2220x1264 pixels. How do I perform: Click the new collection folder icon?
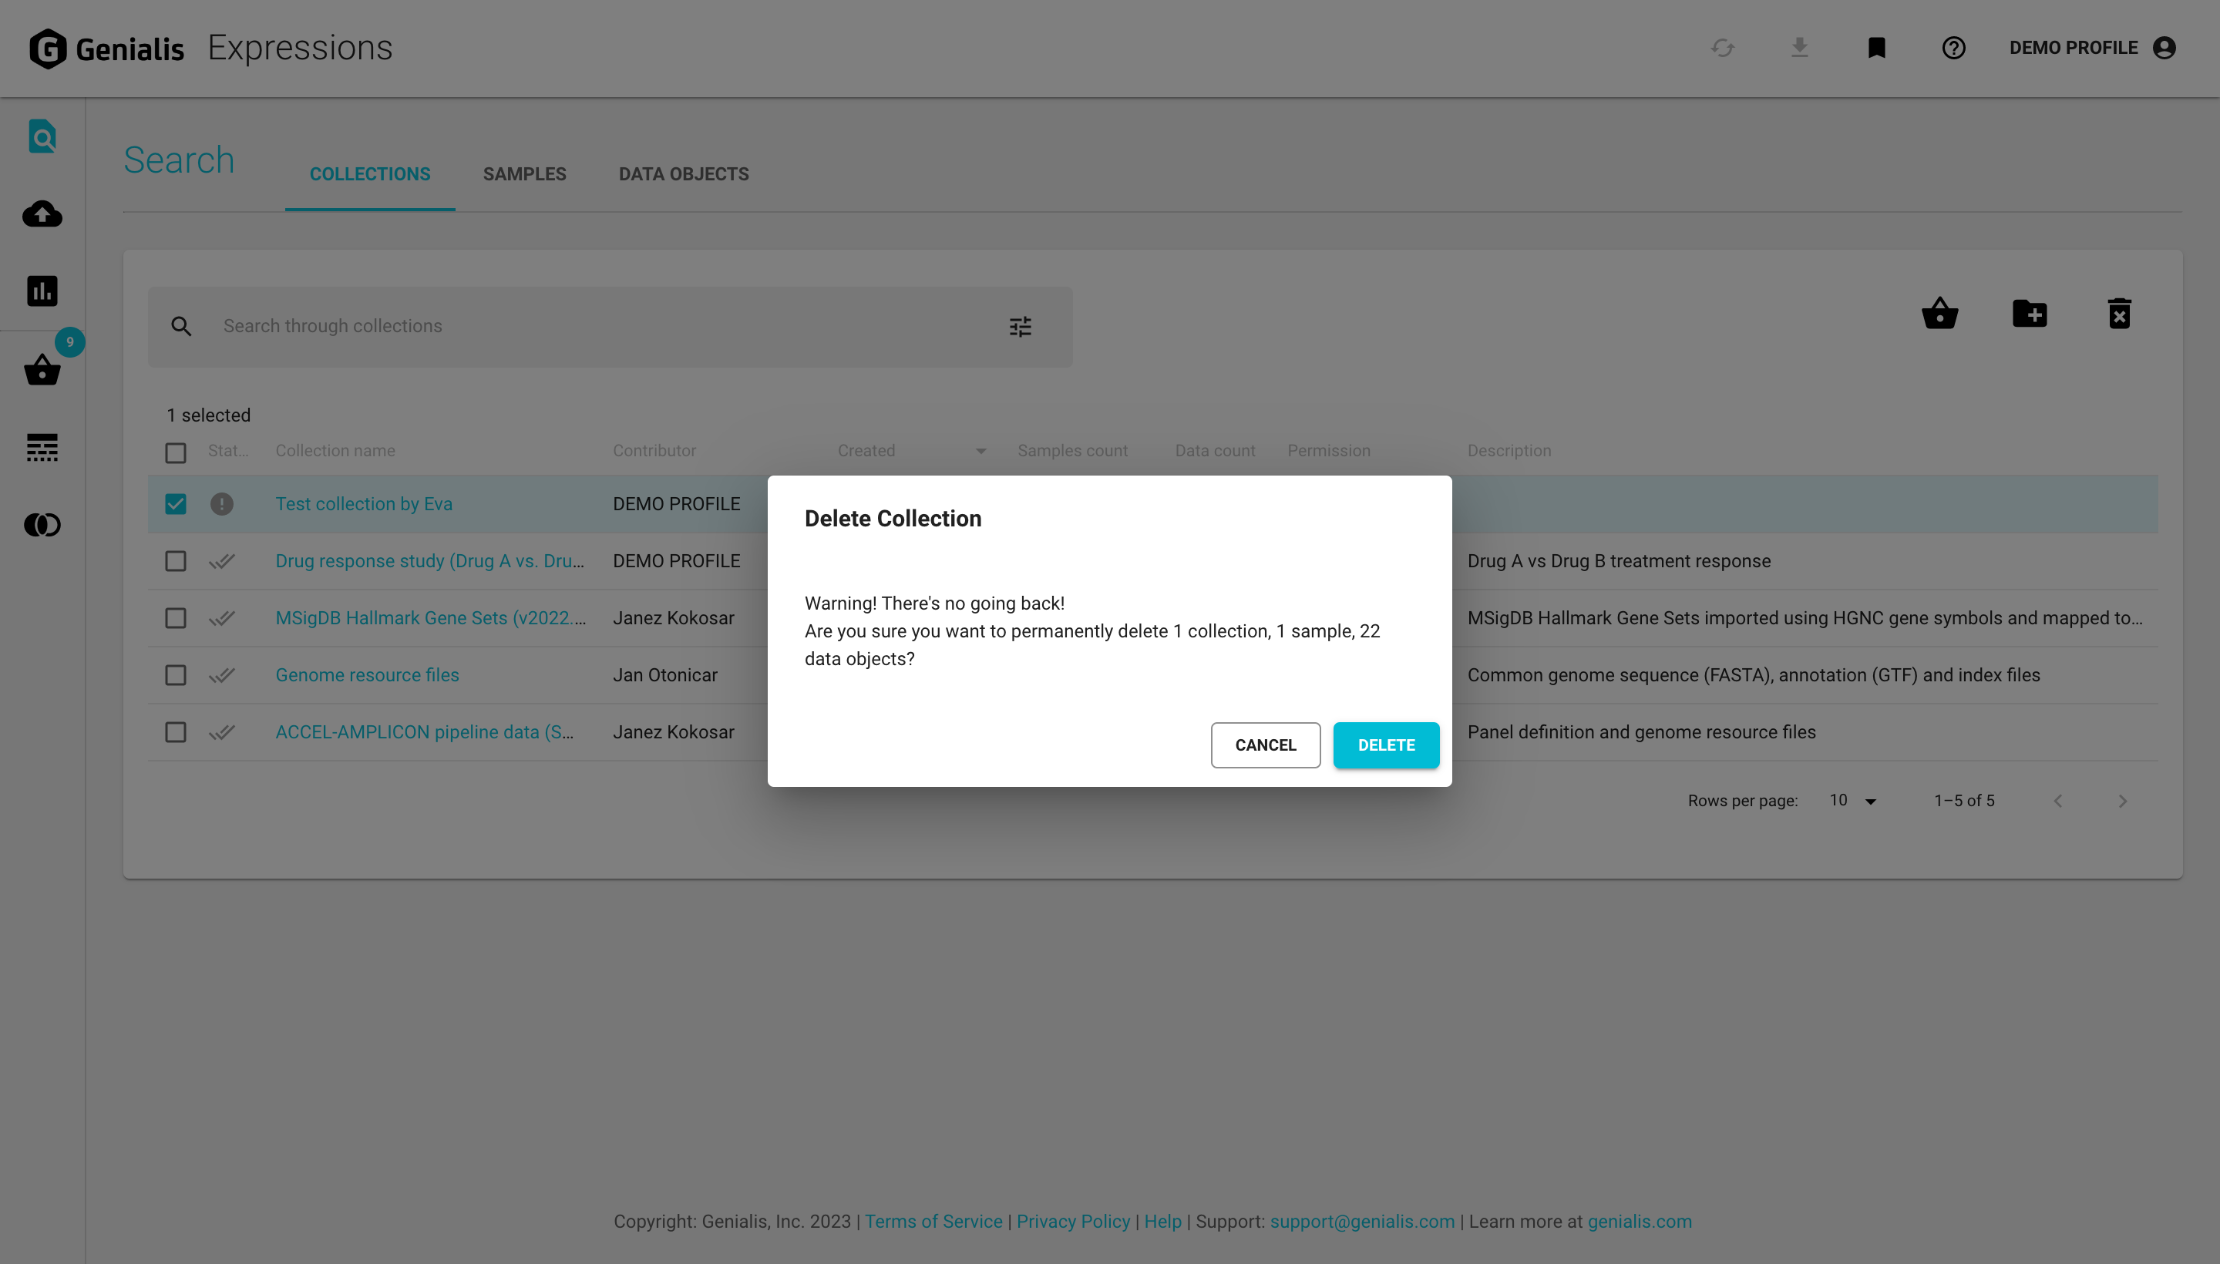point(2030,314)
